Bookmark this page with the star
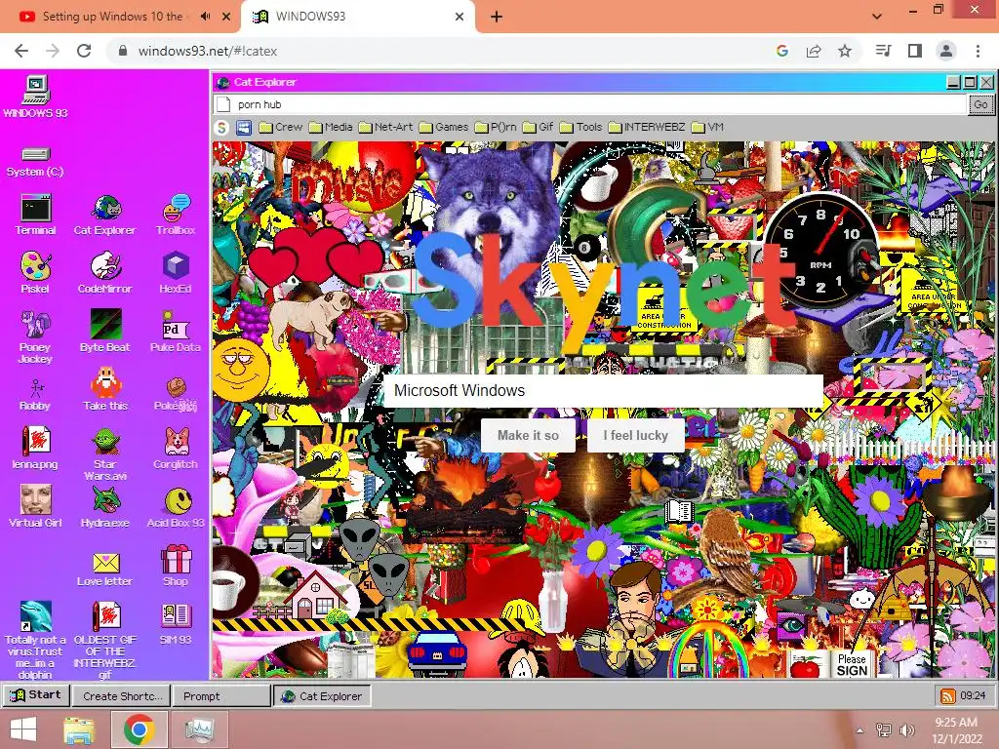Screen dimensions: 999x749 (845, 51)
